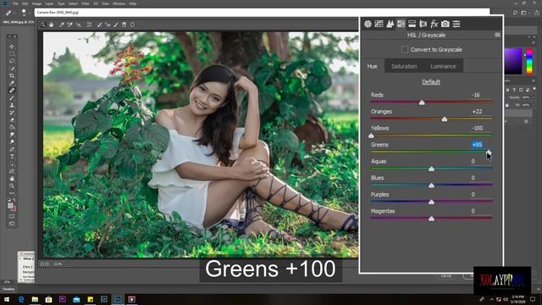Select the Red Eye Removal tool
This screenshot has height=305, width=542.
[x=108, y=25]
